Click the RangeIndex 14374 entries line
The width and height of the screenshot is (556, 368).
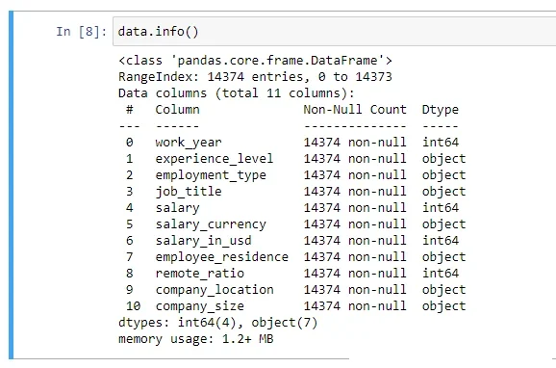tap(255, 77)
